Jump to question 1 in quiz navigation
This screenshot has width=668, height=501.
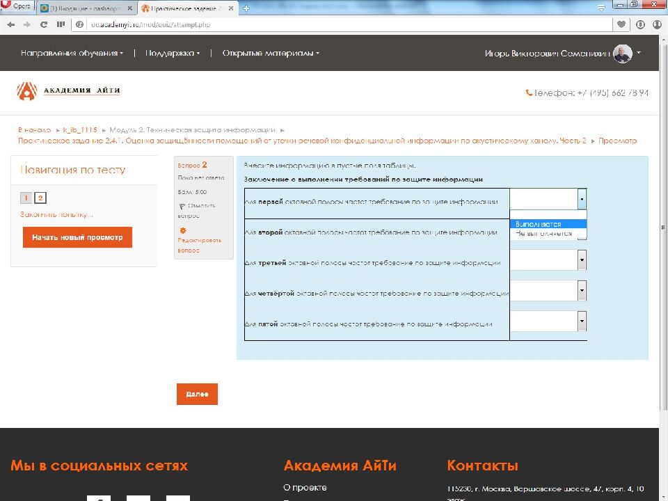(26, 198)
